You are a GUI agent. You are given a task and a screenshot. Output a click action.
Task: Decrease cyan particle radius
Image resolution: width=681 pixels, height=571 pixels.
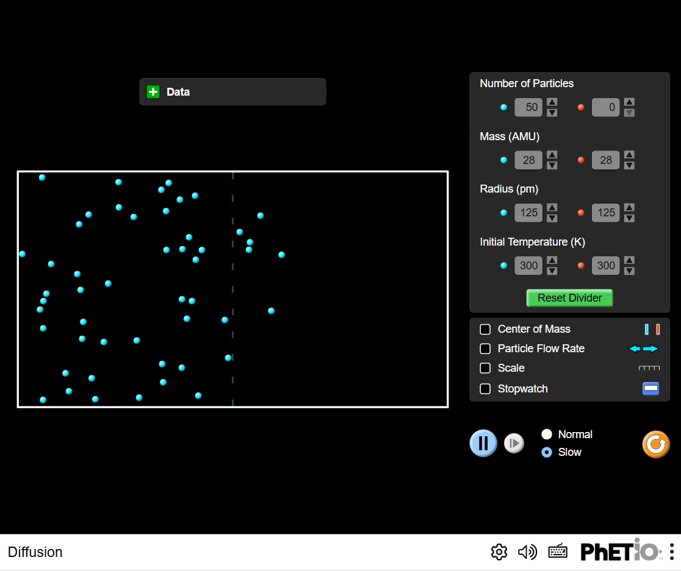(x=552, y=218)
